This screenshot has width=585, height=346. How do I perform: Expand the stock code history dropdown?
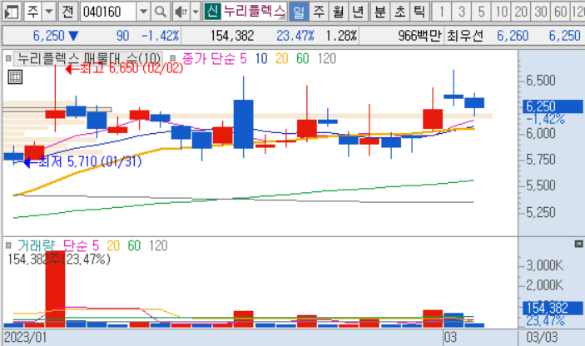(143, 12)
